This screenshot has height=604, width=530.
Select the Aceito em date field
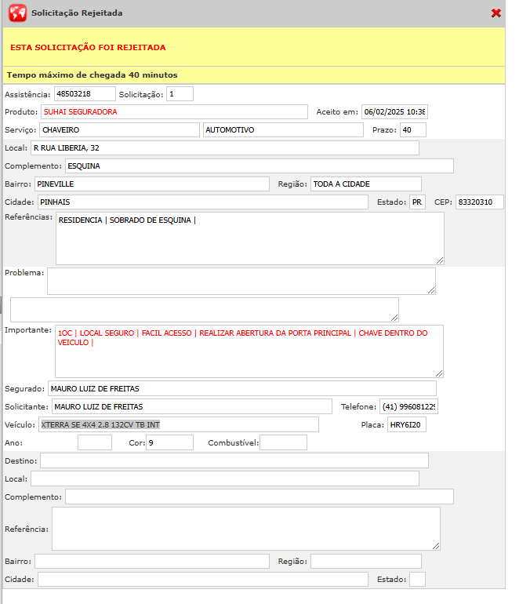pyautogui.click(x=394, y=112)
